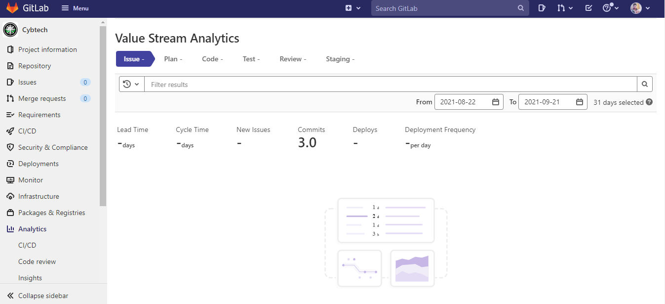This screenshot has height=304, width=665.
Task: Click the Filter results input
Action: [x=391, y=84]
